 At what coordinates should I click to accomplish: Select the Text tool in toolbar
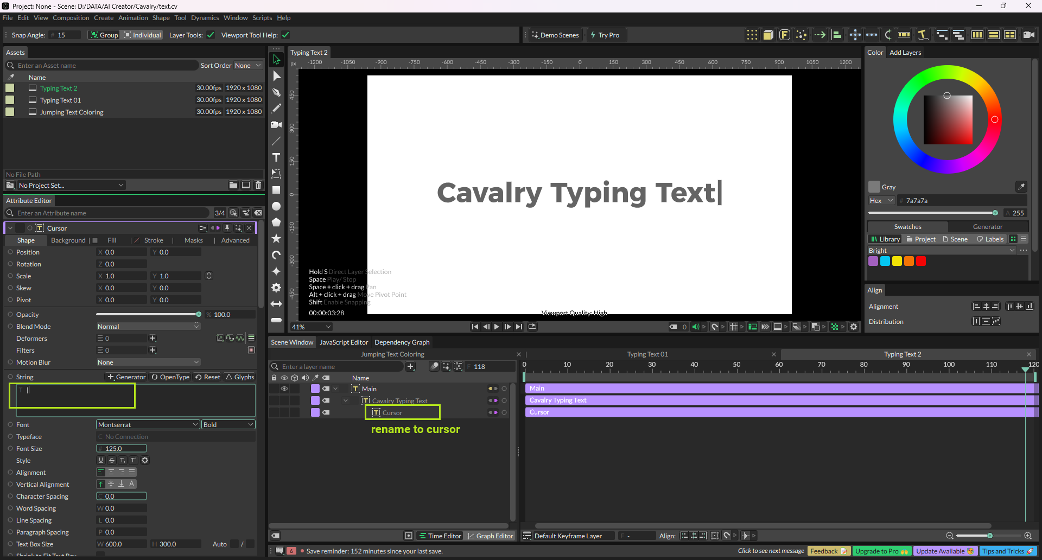pyautogui.click(x=276, y=157)
